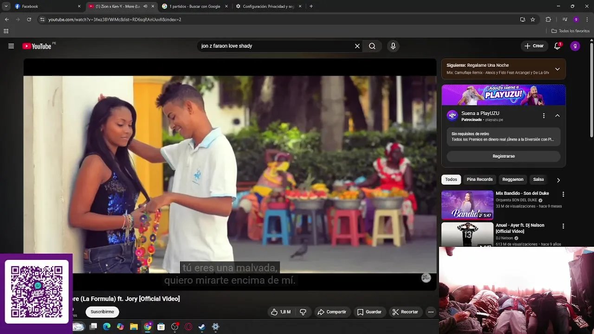Open the tab search dropdown
Screen dimensions: 594x334
(x=6, y=6)
